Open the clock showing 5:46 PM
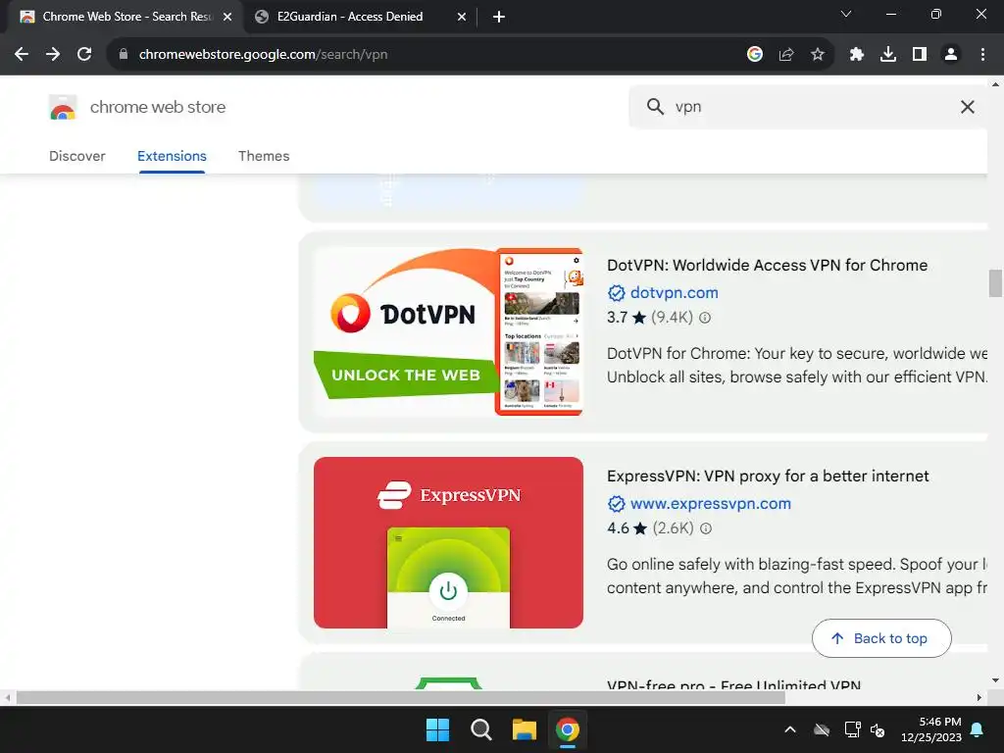The width and height of the screenshot is (1004, 753). point(931,729)
